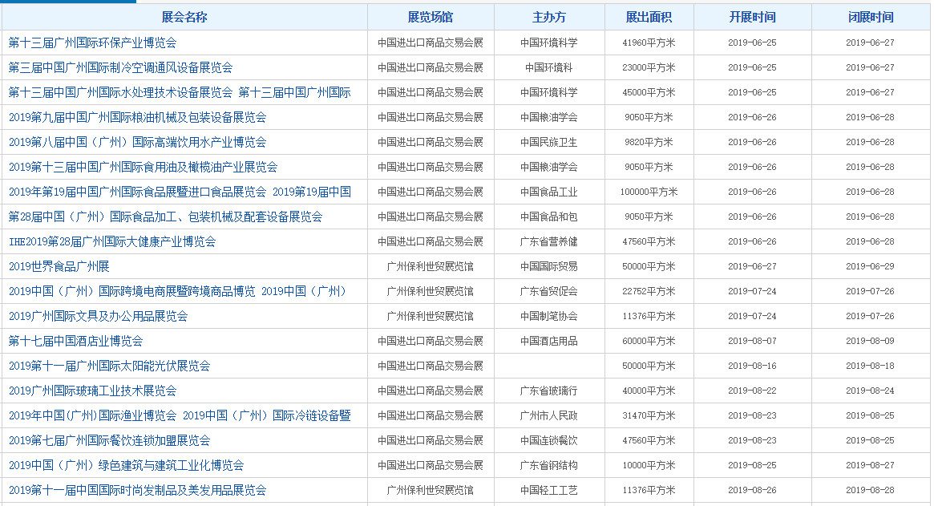Click closing date 2019-08-18
The image size is (934, 506).
tap(871, 366)
